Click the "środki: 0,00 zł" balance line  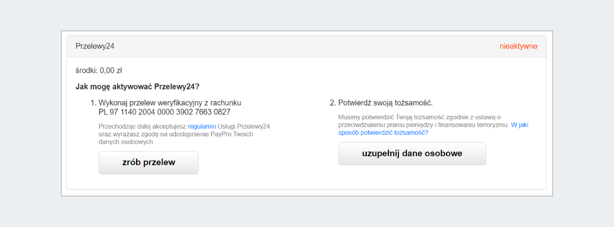click(98, 71)
